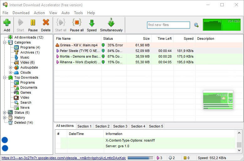The width and height of the screenshot is (244, 161).
Task: Sort by Size column header
Action: (139, 39)
